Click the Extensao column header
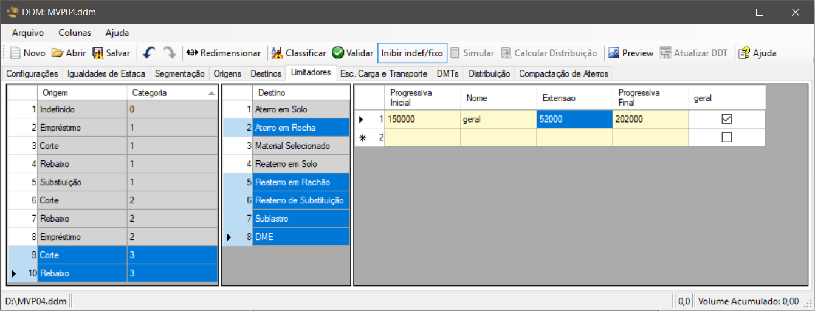This screenshot has width=815, height=311. coord(574,98)
